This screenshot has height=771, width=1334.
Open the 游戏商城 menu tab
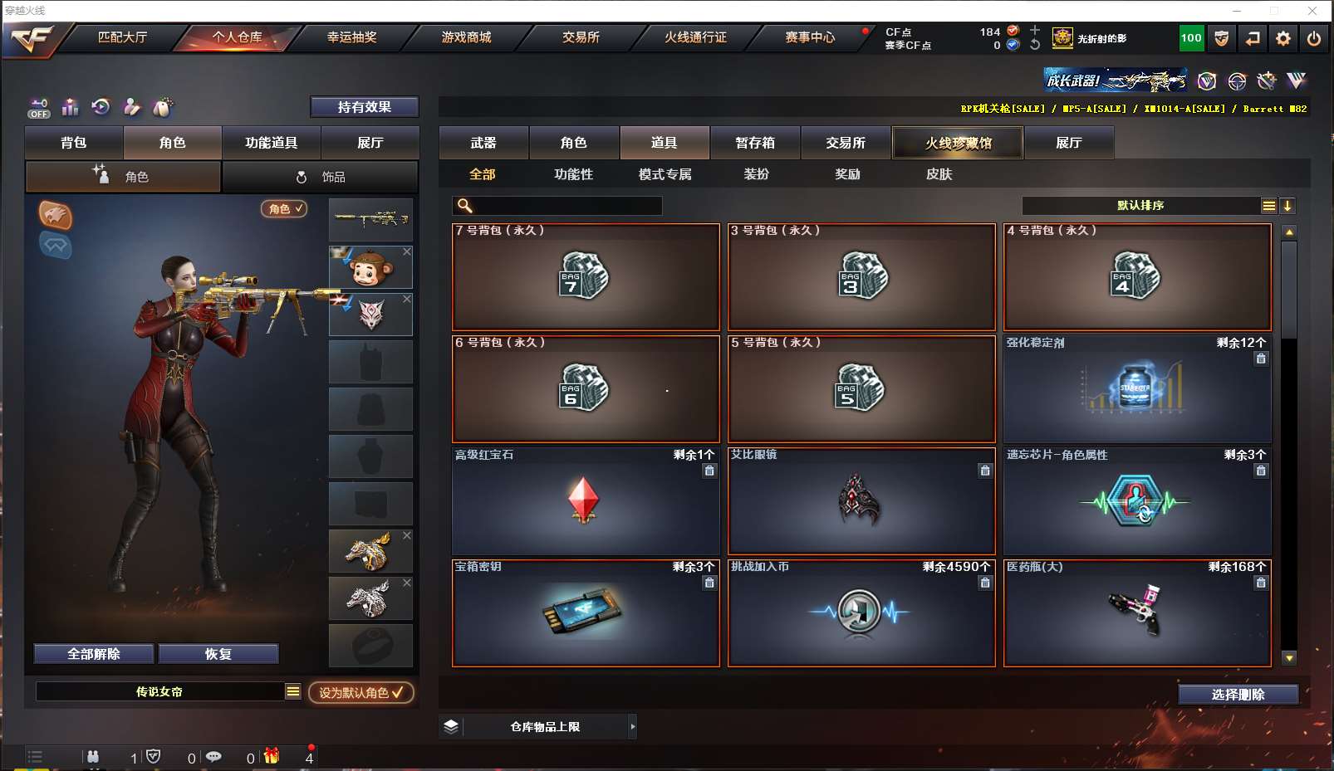(466, 37)
